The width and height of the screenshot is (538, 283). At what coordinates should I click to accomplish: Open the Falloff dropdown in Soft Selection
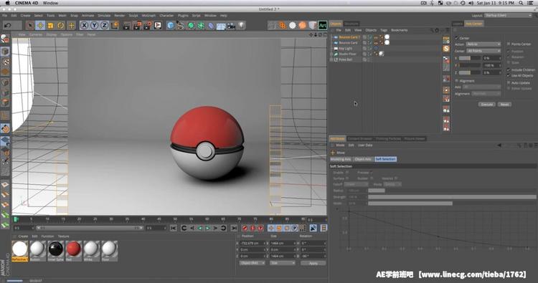pos(356,184)
